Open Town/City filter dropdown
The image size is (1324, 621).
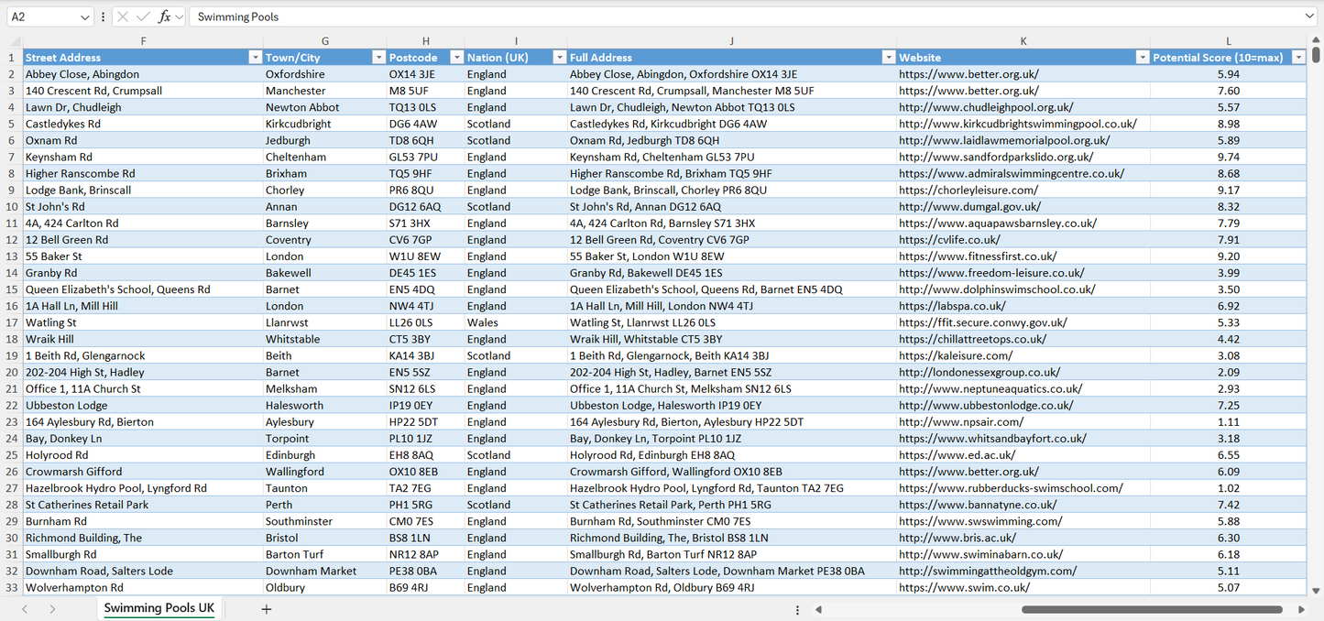click(378, 58)
